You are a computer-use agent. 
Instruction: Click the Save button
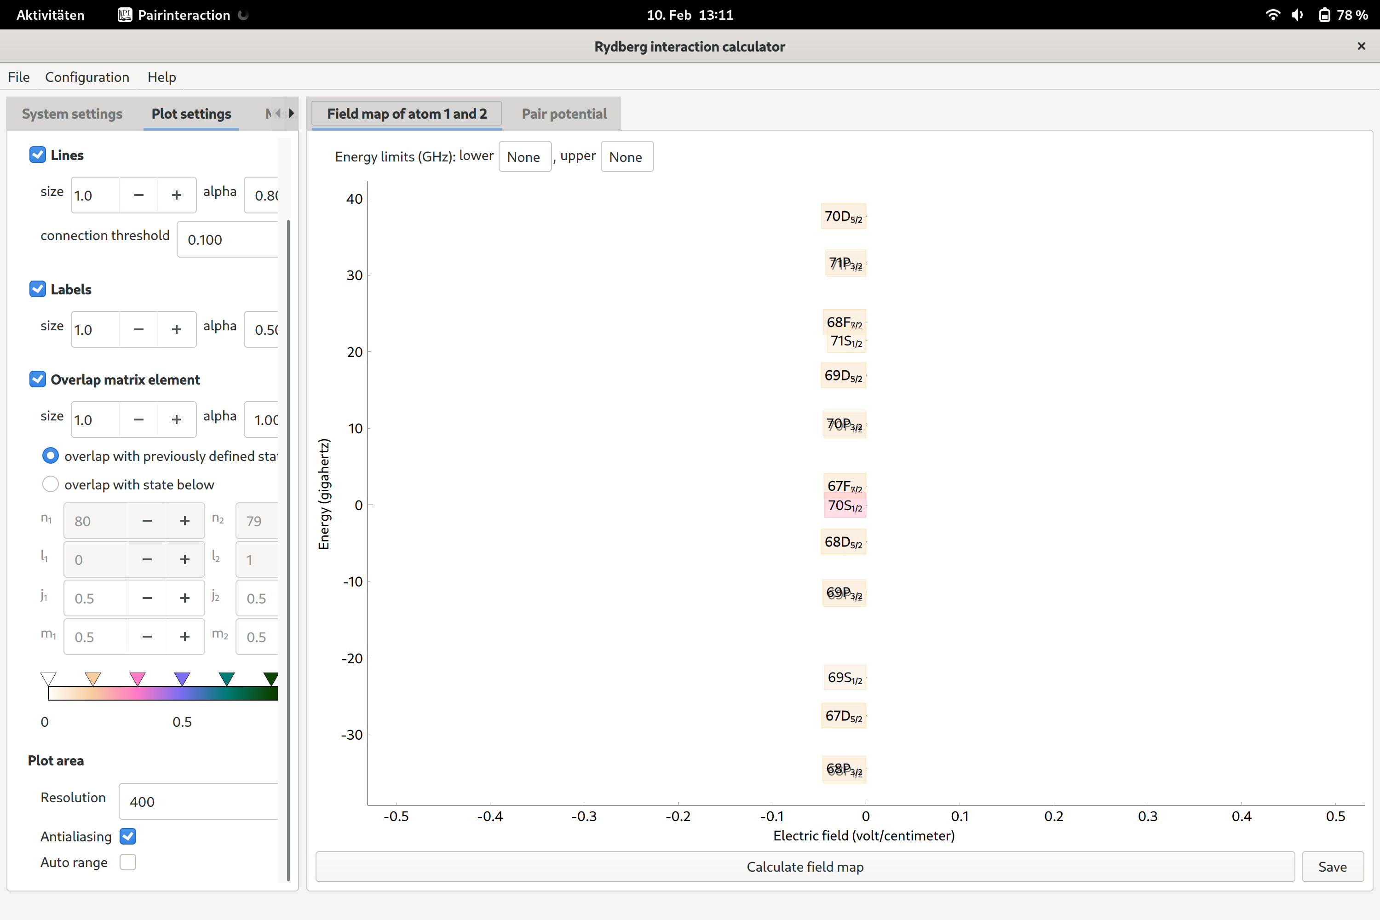tap(1332, 867)
